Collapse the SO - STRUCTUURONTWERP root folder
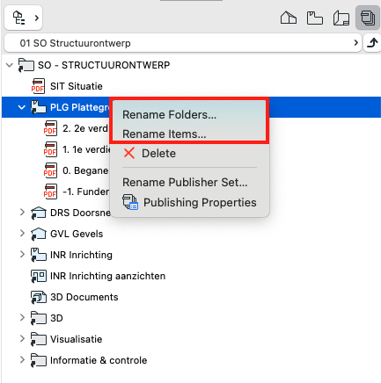Viewport: 381px width, 383px height. (x=10, y=65)
